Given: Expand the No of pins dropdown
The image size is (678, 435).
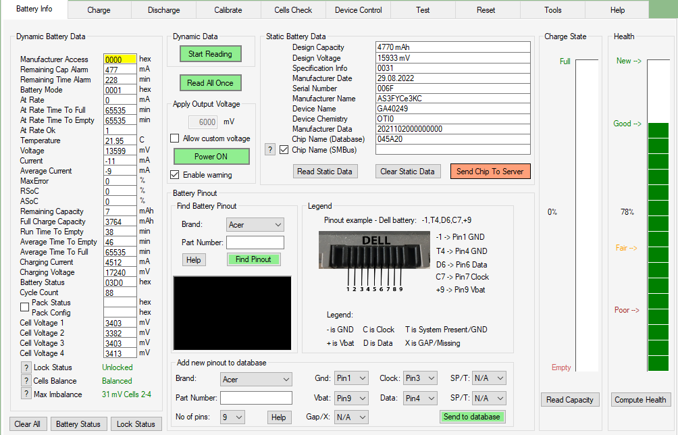Looking at the screenshot, I should click(x=233, y=417).
